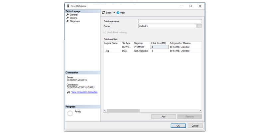This screenshot has height=133, width=266.
Task: Click the LOG file type cell
Action: click(127, 51)
